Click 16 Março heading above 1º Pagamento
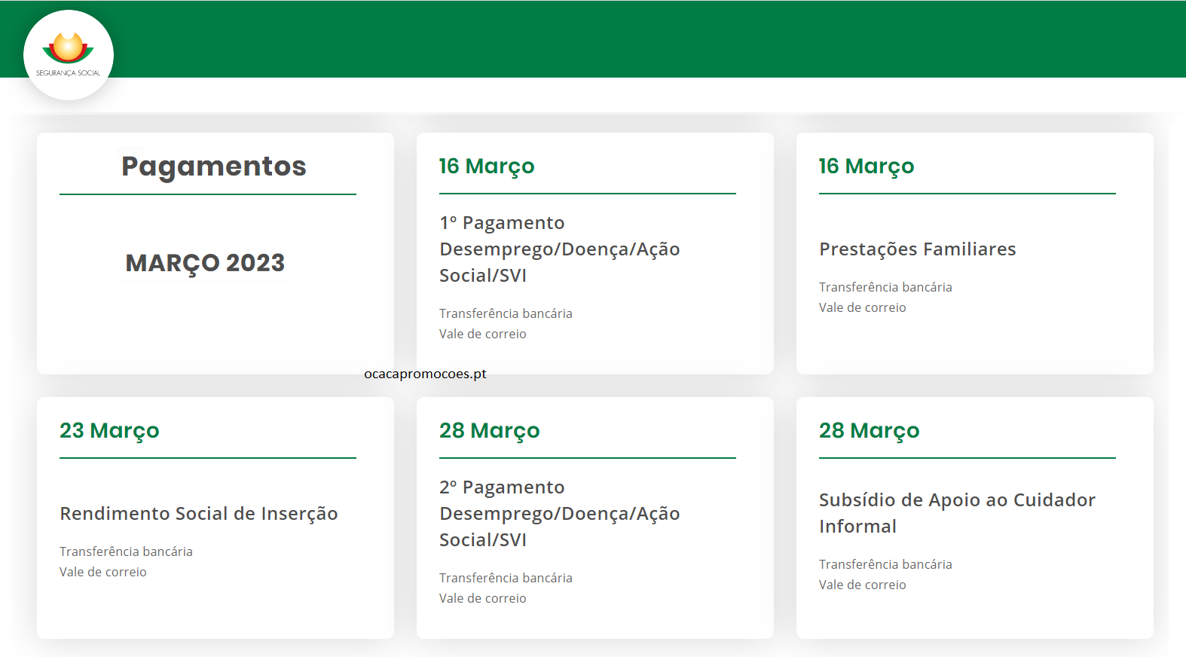The height and width of the screenshot is (672, 1186). point(487,166)
